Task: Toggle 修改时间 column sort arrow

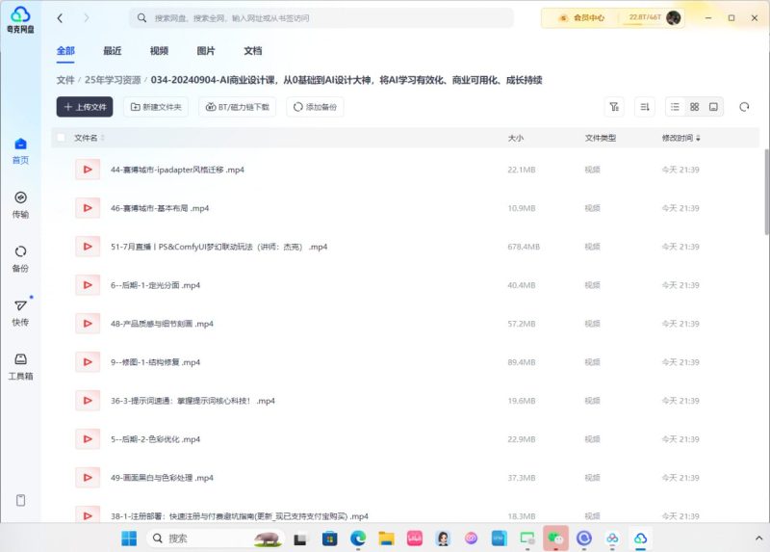Action: (698, 138)
